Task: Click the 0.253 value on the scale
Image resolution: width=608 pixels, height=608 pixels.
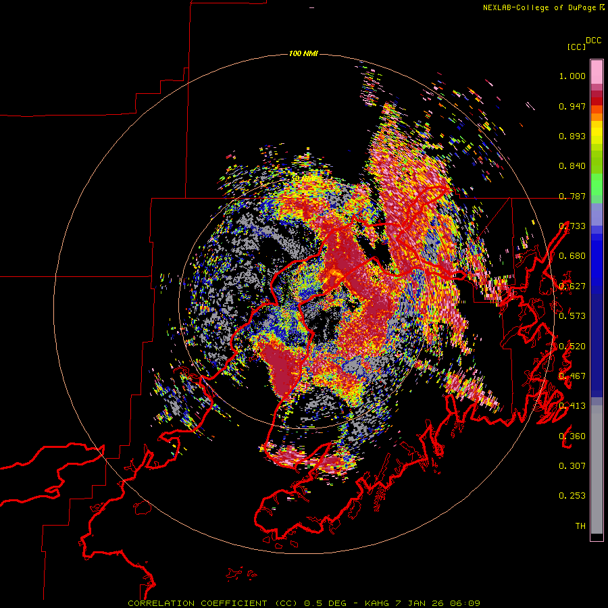Action: [572, 496]
